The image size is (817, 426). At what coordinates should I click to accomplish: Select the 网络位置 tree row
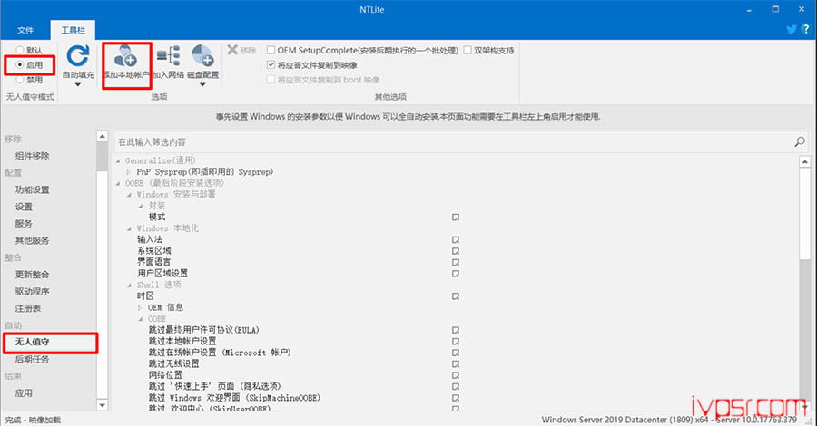pyautogui.click(x=166, y=375)
